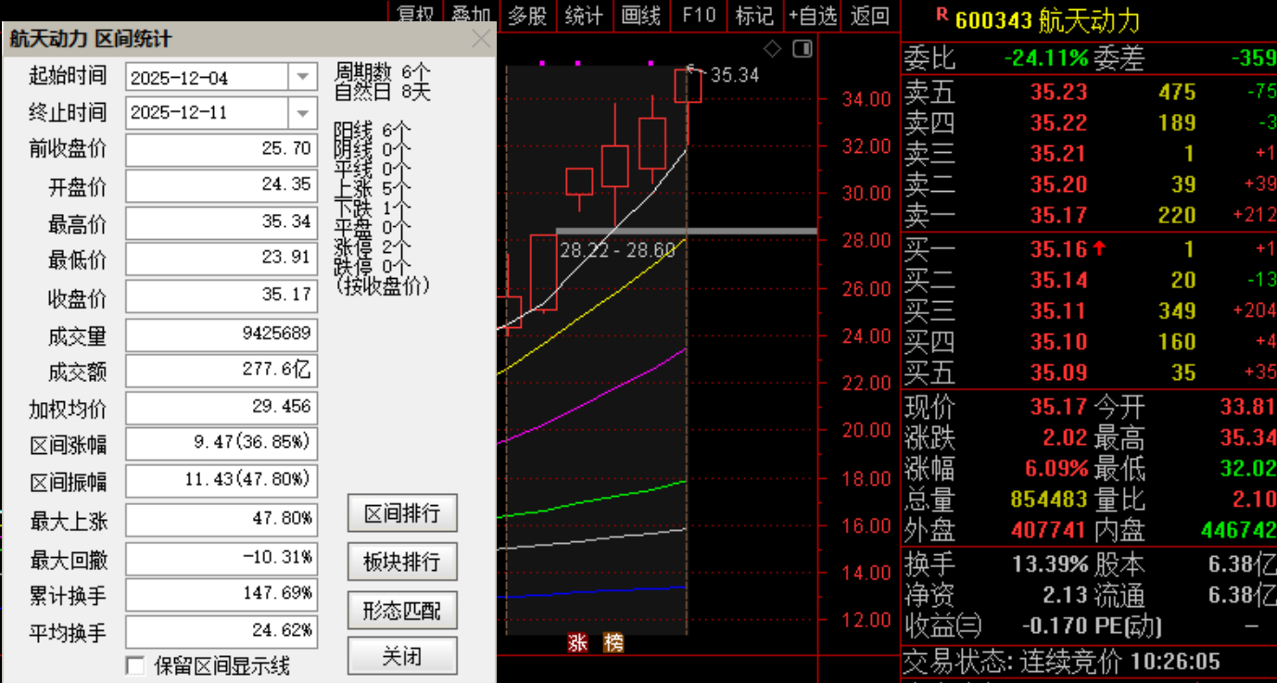Click the 累计换手 field 147.69%

pyautogui.click(x=221, y=595)
